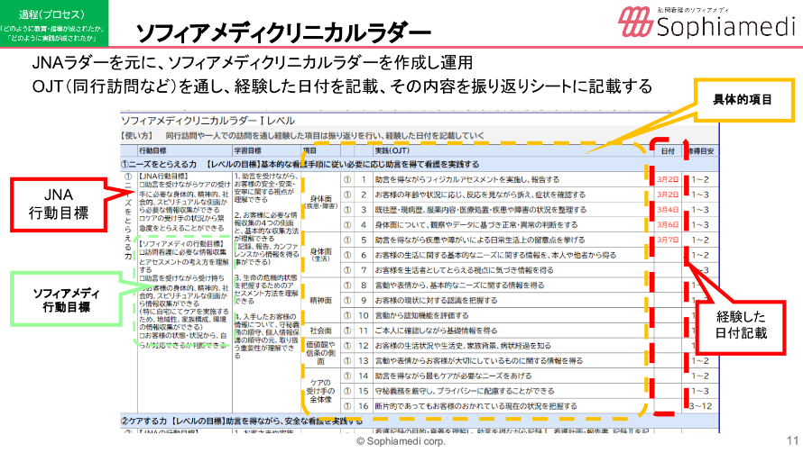Image resolution: width=803 pixels, height=453 pixels.
Task: Click the 【使い方】 instruction row
Action: pyautogui.click(x=302, y=135)
